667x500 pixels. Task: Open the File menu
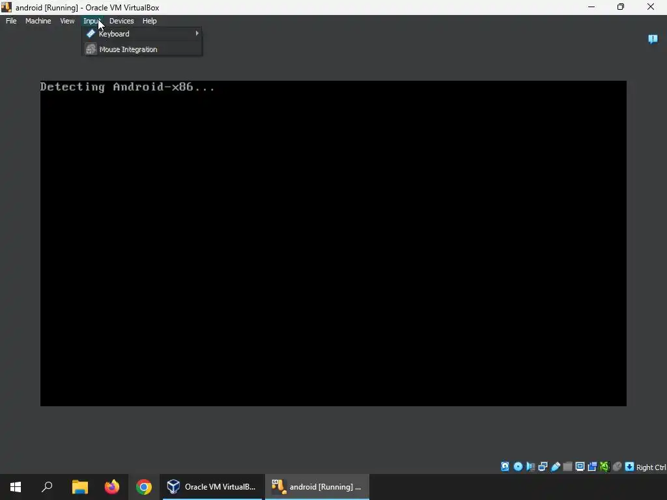coord(11,21)
